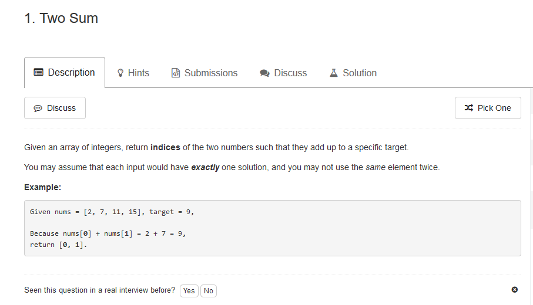Answer Yes to seen in real interview

coord(189,291)
